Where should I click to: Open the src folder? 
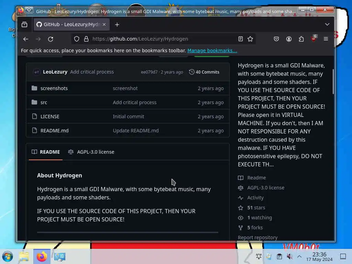[44, 102]
